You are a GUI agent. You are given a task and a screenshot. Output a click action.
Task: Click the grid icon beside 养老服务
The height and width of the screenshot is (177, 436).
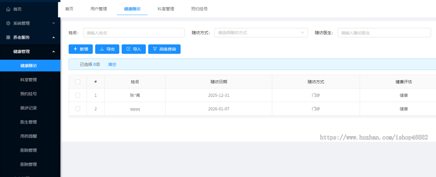(x=8, y=37)
